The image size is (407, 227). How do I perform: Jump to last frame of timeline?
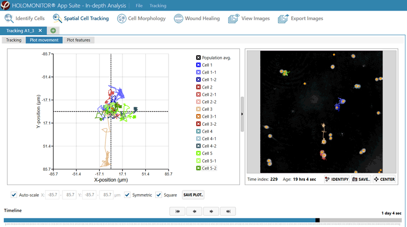click(228, 212)
